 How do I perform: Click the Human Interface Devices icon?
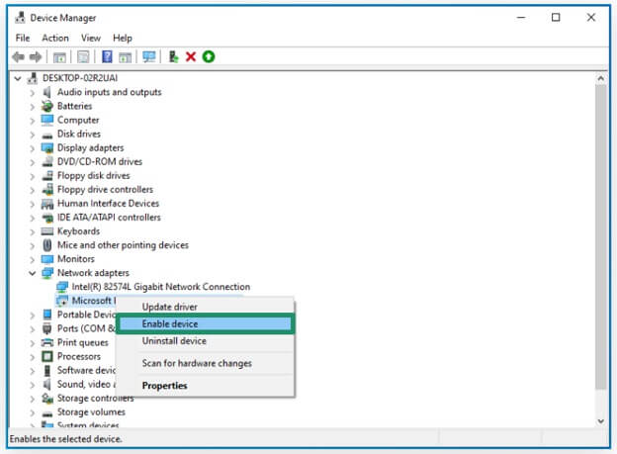[47, 203]
